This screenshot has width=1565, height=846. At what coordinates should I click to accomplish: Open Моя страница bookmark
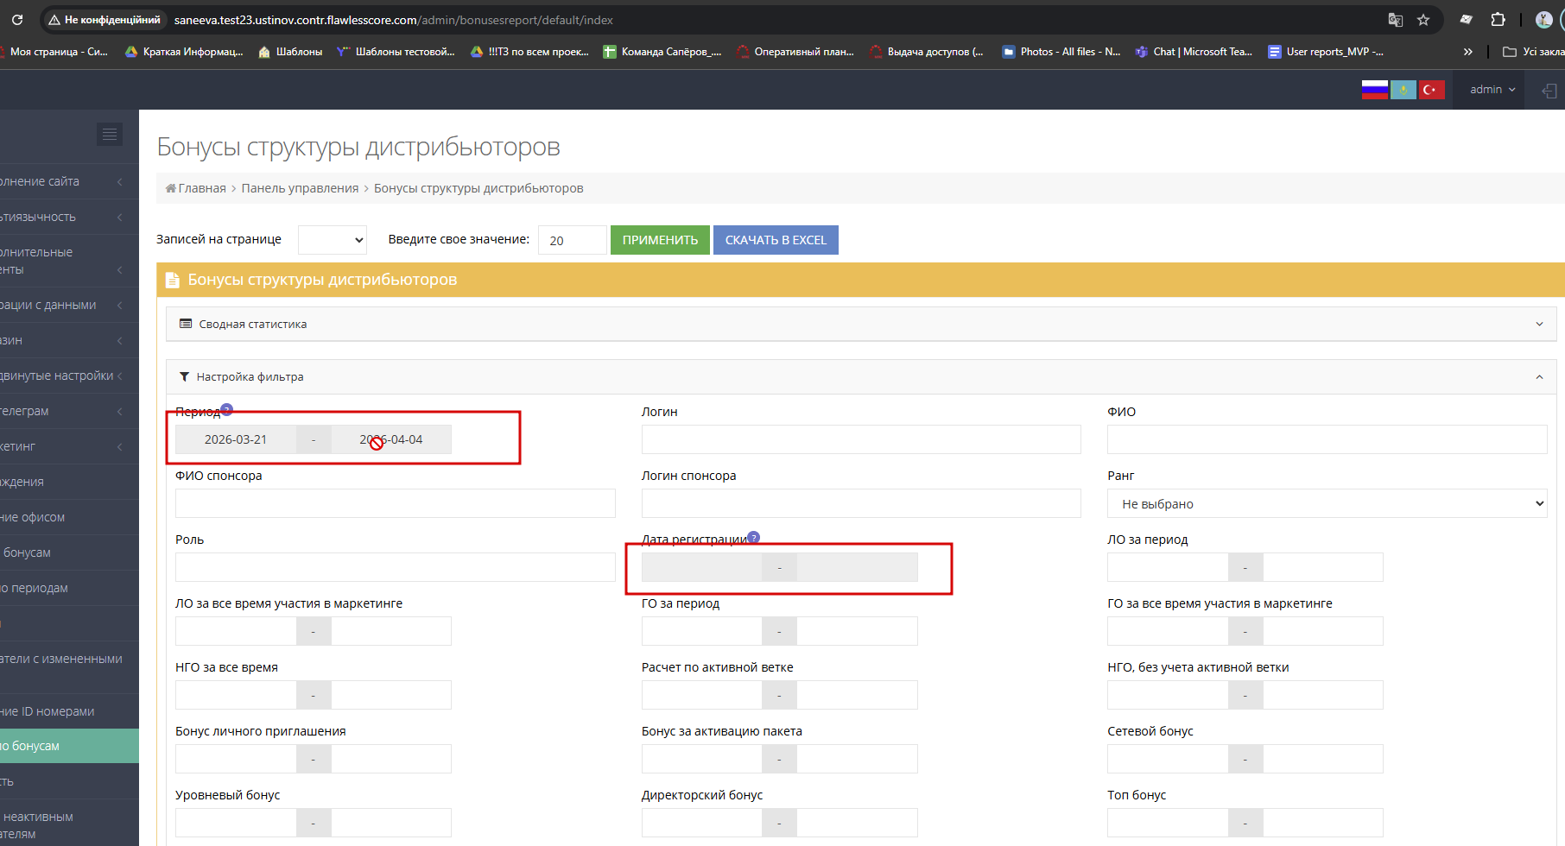(x=54, y=52)
